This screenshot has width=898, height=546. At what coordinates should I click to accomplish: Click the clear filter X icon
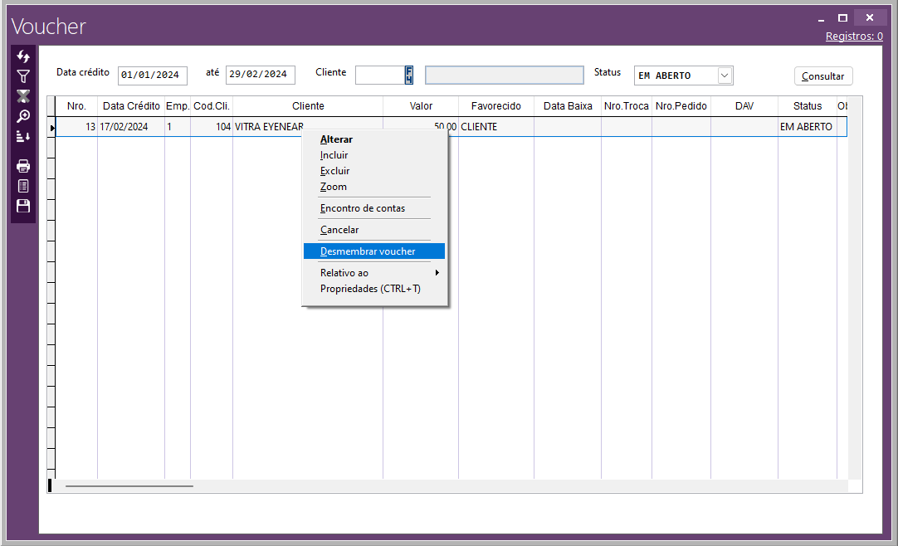point(23,96)
